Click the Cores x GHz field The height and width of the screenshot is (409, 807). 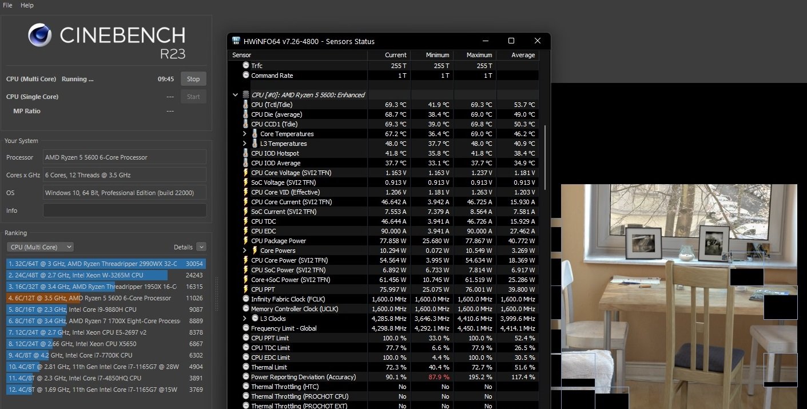(125, 175)
